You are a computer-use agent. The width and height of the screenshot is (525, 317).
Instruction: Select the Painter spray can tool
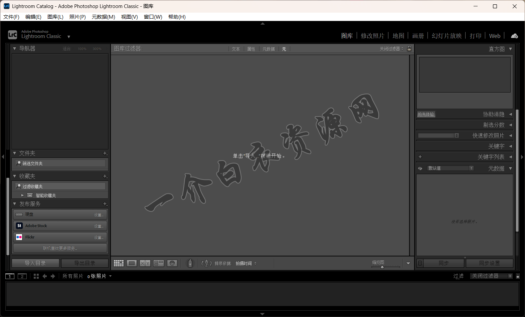(190, 263)
